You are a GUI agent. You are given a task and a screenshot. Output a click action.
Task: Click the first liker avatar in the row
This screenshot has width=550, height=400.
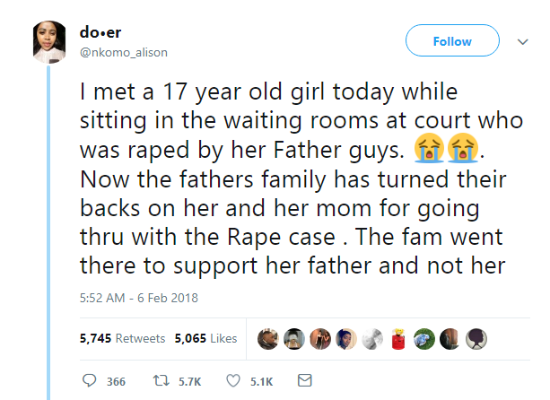pyautogui.click(x=267, y=338)
